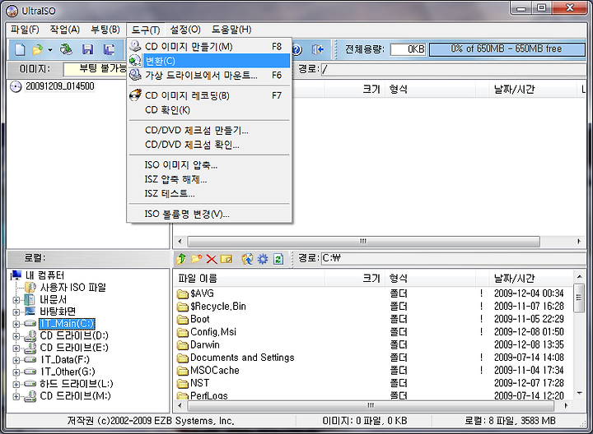The image size is (593, 434).
Task: Open the 파일(F) menu
Action: [25, 30]
